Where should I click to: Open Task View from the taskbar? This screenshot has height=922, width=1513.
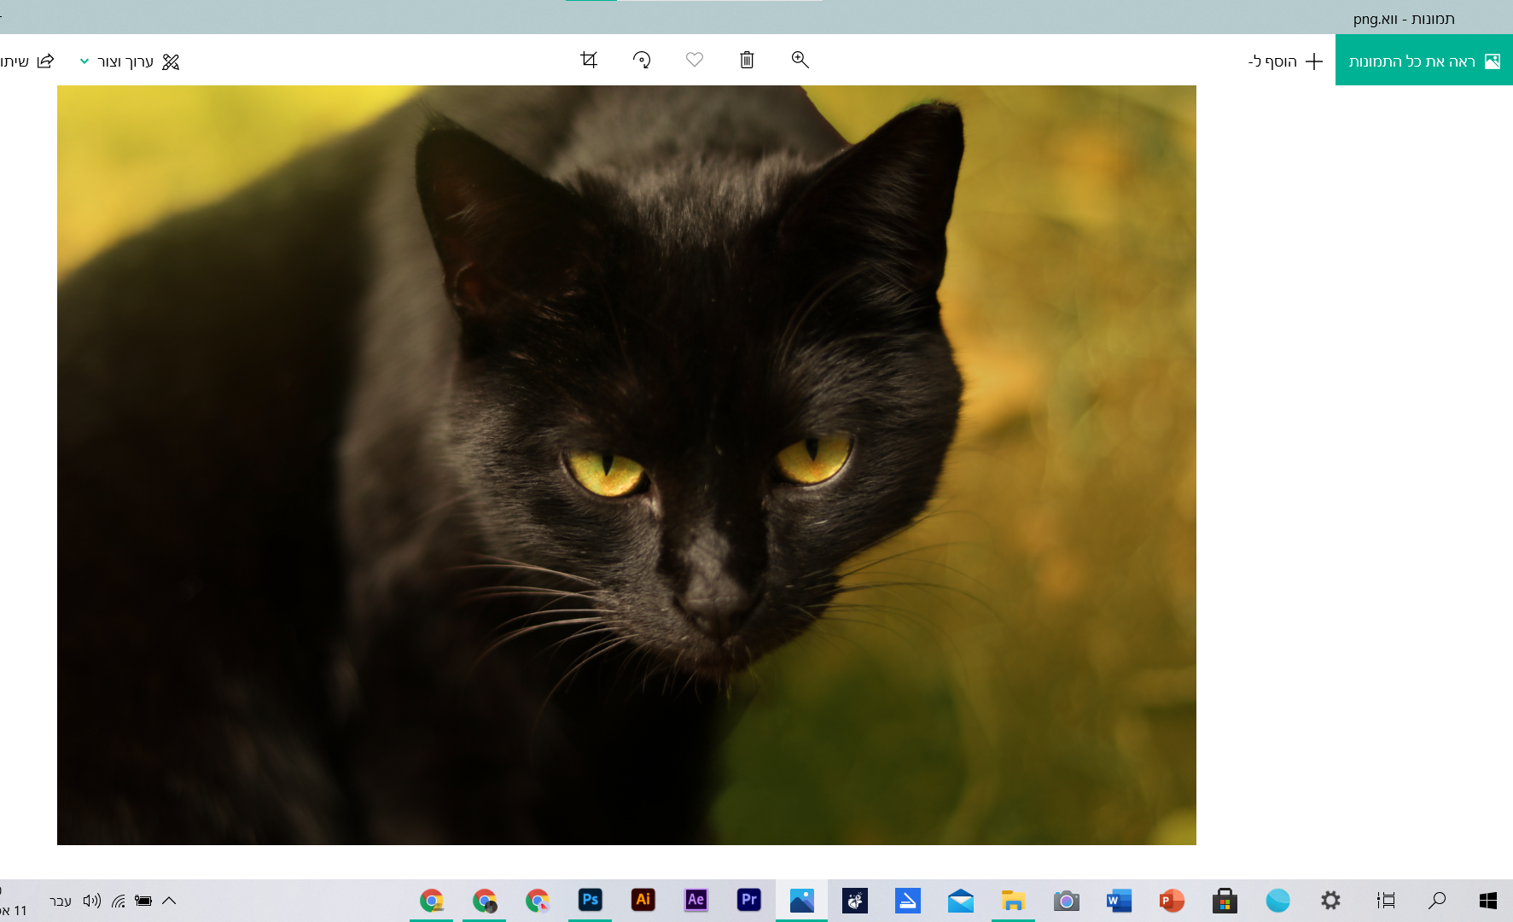tap(1386, 900)
